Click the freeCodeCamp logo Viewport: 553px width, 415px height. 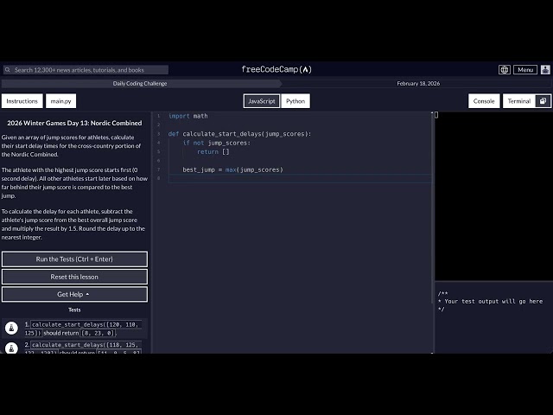[x=276, y=69]
